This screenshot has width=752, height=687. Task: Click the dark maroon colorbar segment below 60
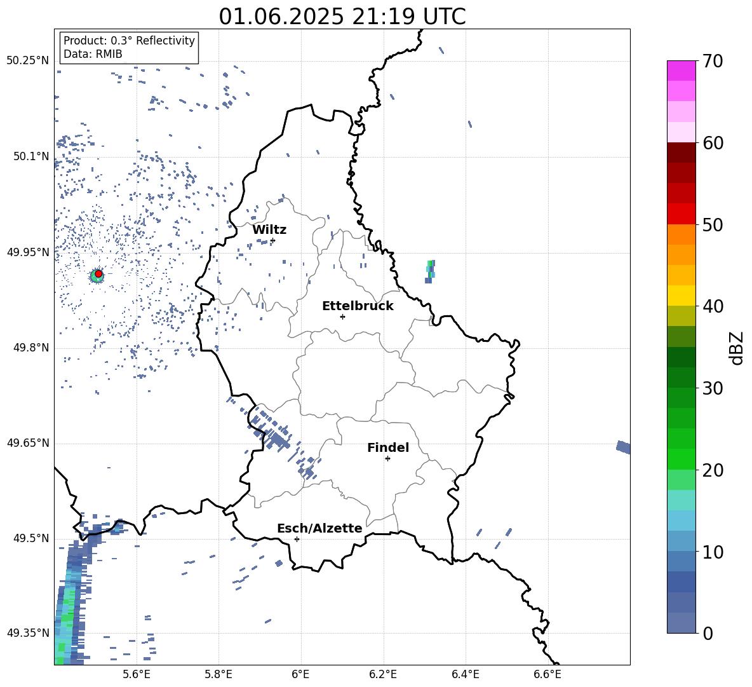point(681,153)
